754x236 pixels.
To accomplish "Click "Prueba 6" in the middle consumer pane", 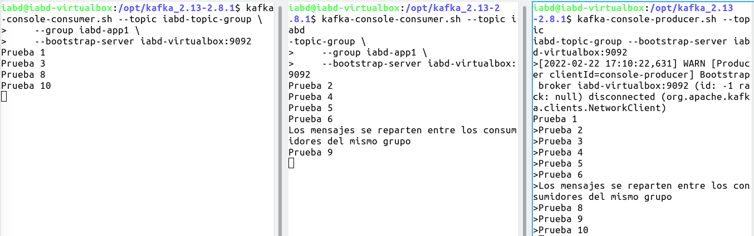I will (310, 119).
